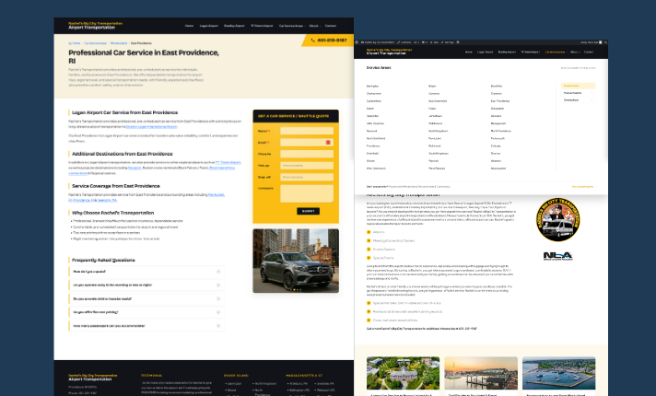Click the Phone No input field
This screenshot has width=656, height=396.
[307, 154]
